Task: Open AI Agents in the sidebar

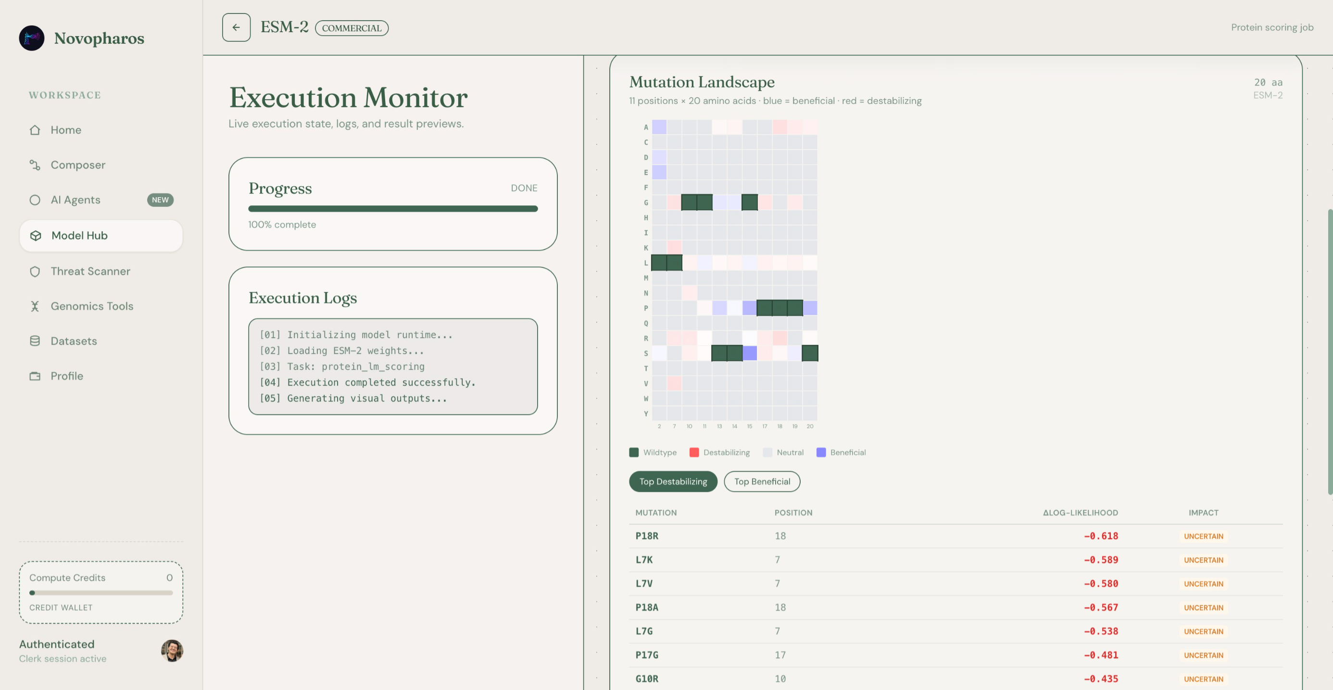Action: click(75, 200)
